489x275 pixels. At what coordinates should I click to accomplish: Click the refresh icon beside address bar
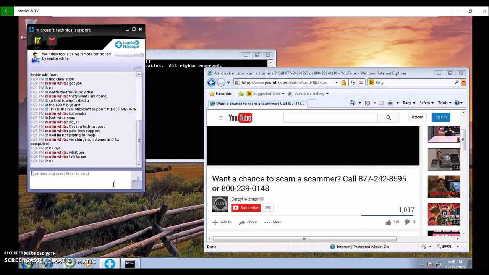tap(353, 82)
